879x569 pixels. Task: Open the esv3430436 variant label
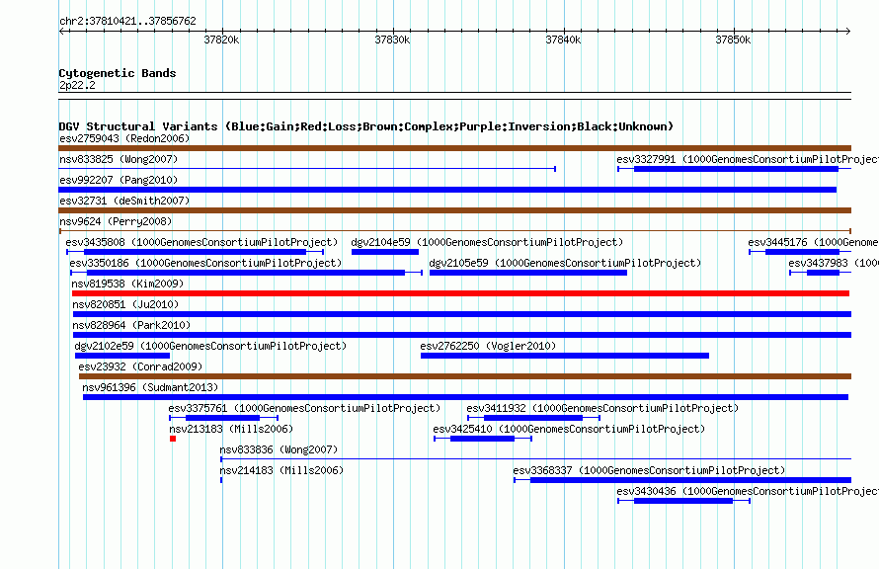pyautogui.click(x=748, y=491)
